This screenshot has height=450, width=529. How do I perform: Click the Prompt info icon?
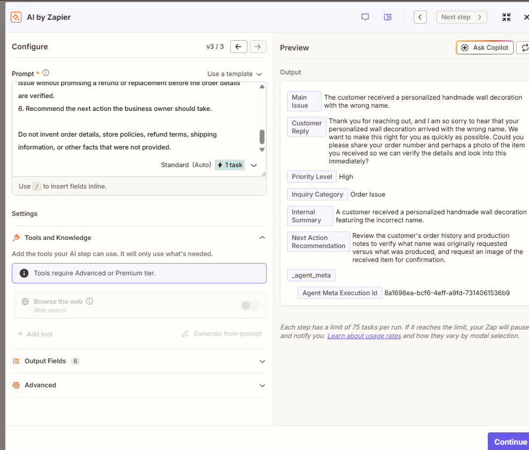click(x=46, y=73)
